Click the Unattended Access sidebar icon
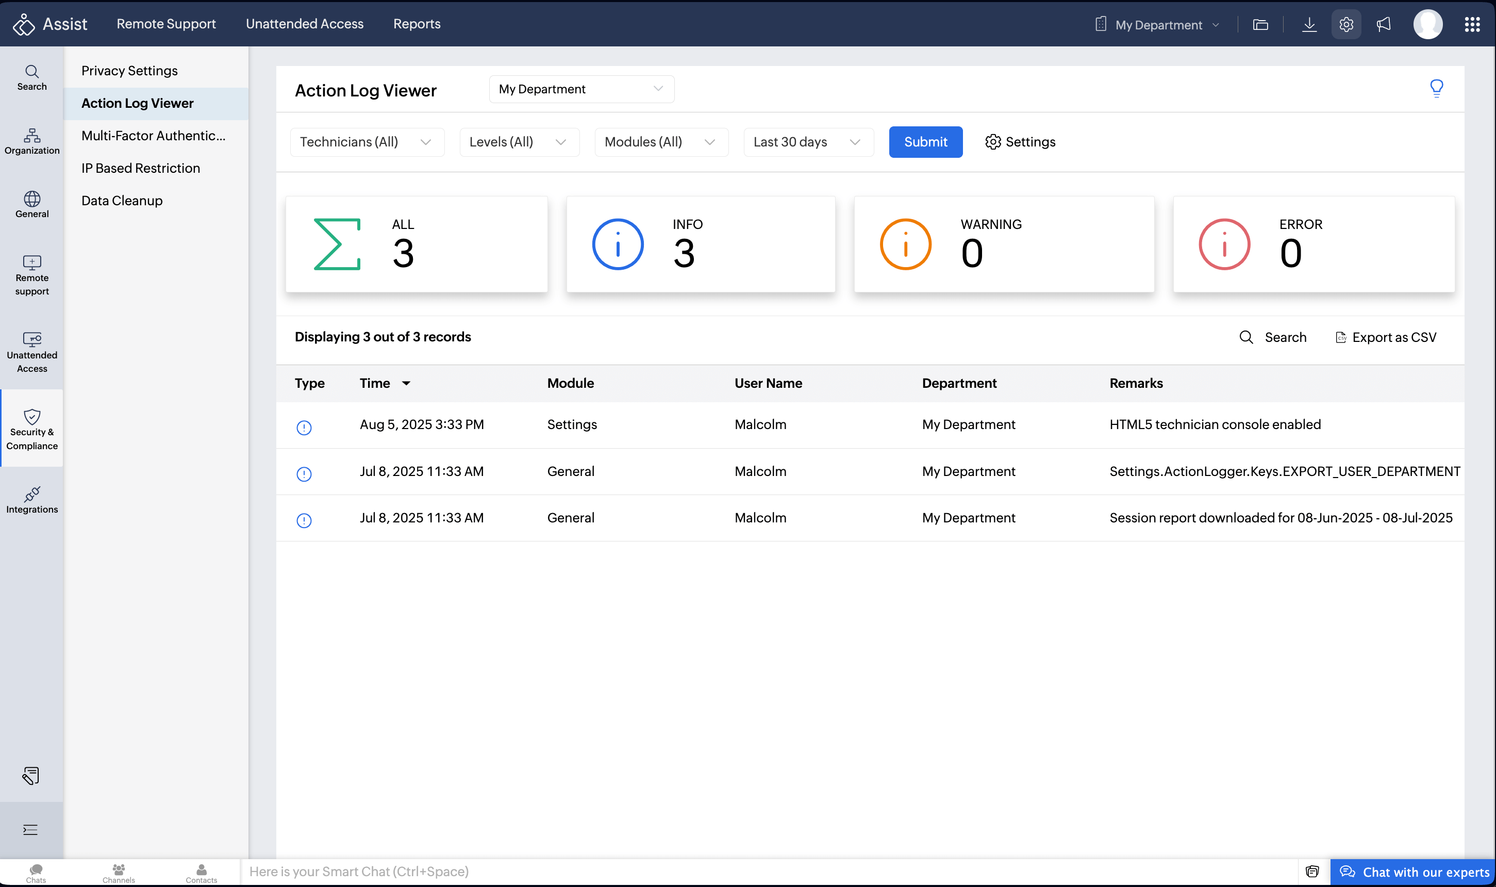This screenshot has height=887, width=1496. click(31, 352)
